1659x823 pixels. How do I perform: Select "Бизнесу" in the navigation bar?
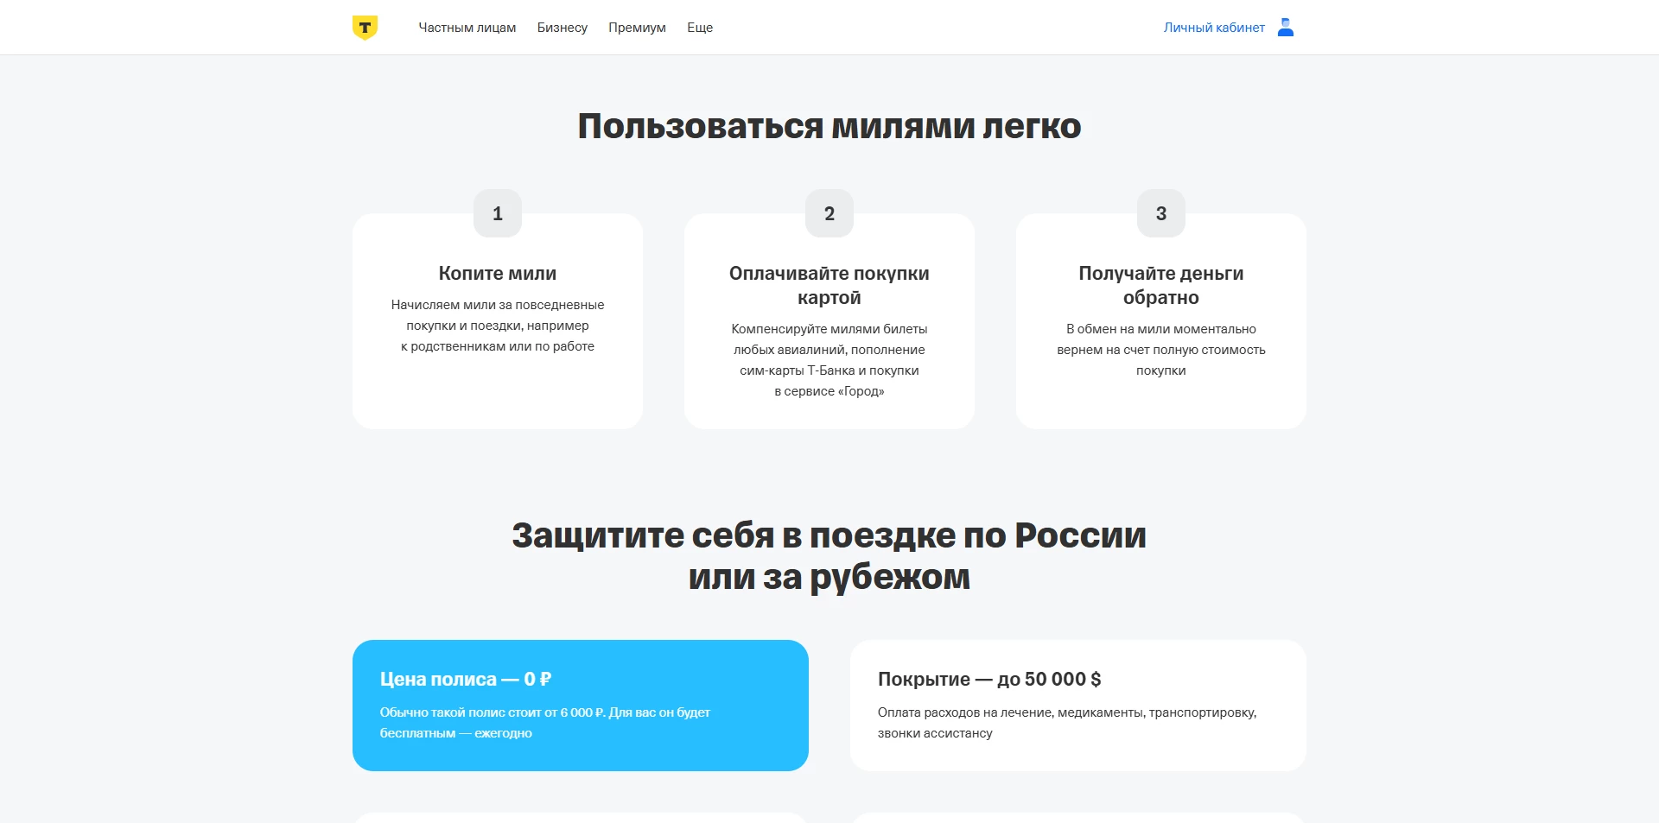pyautogui.click(x=562, y=28)
